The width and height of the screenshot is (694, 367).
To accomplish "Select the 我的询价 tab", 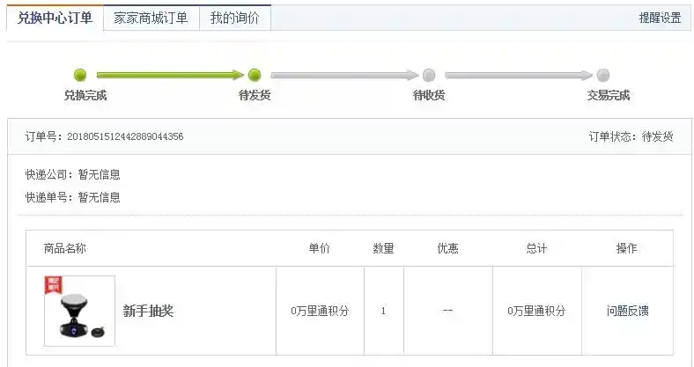I will click(234, 18).
